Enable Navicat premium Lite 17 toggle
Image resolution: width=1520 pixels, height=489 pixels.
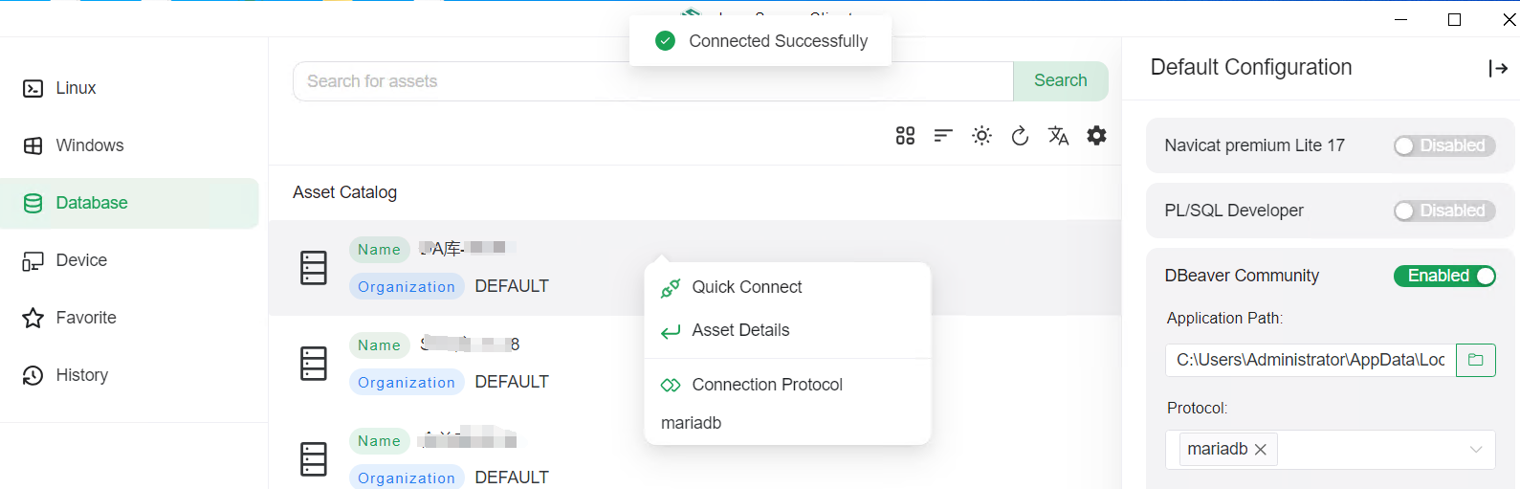(x=1444, y=145)
